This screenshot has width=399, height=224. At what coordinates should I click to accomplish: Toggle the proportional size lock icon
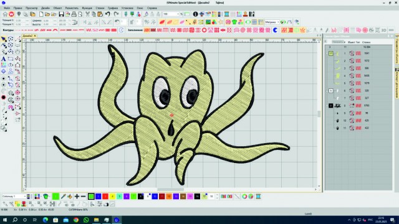(75, 22)
